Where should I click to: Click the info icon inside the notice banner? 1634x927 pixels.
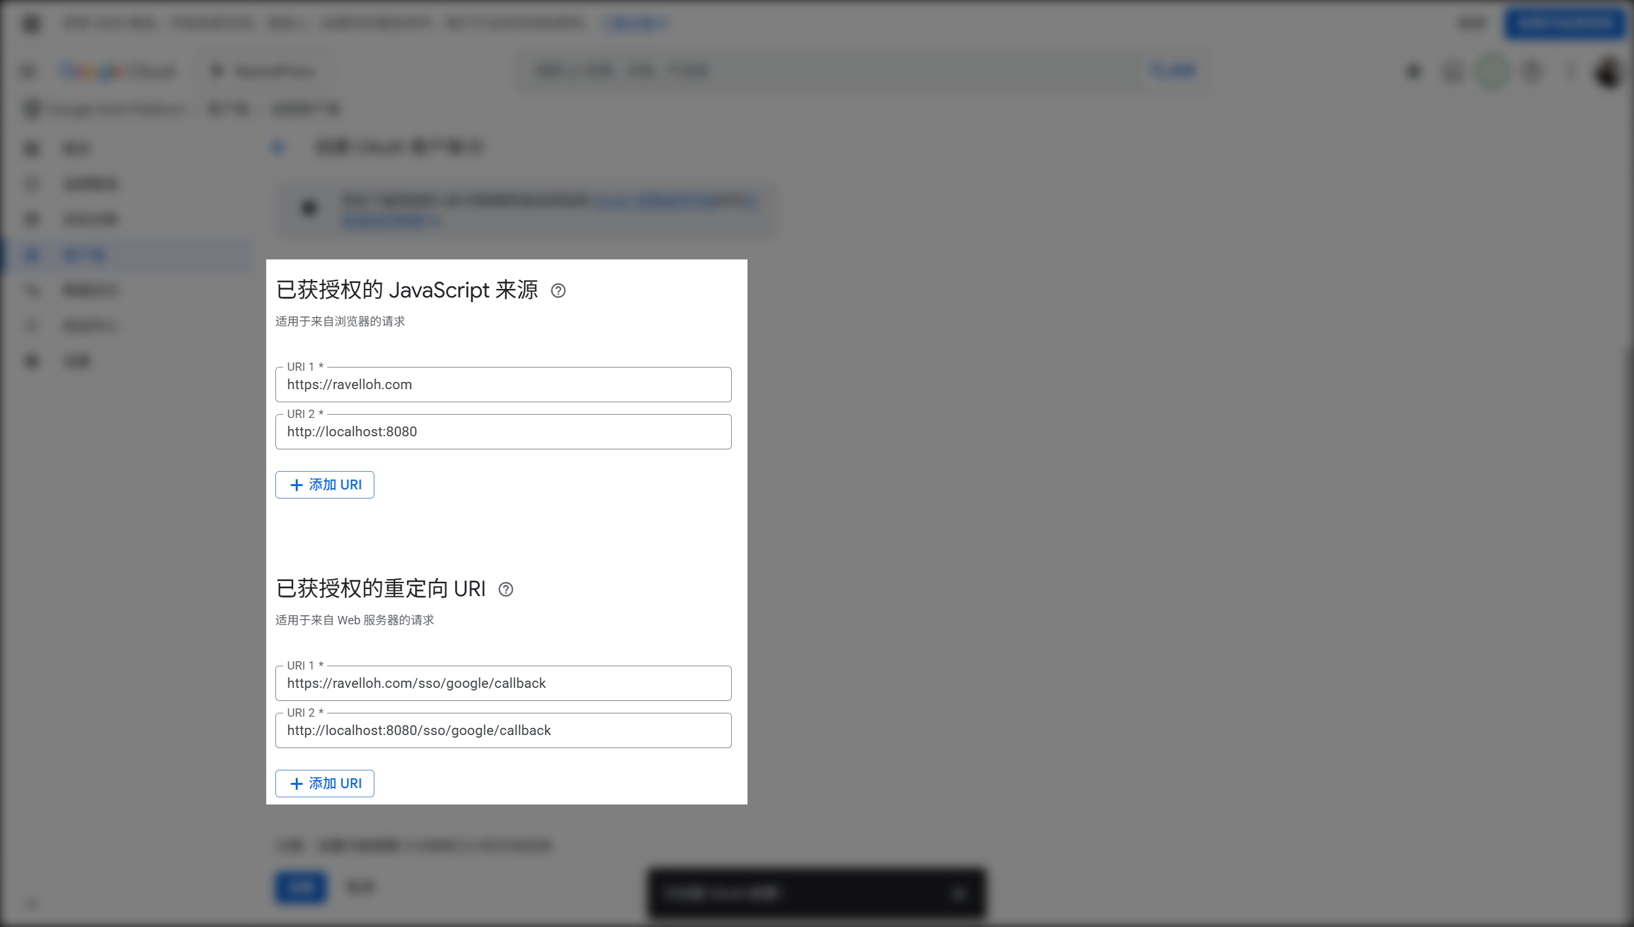(309, 208)
